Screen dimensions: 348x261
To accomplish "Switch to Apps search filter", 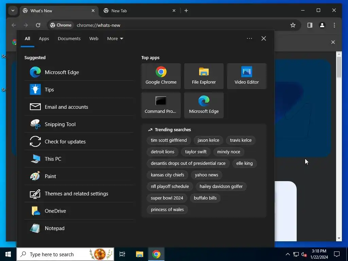I will [44, 39].
